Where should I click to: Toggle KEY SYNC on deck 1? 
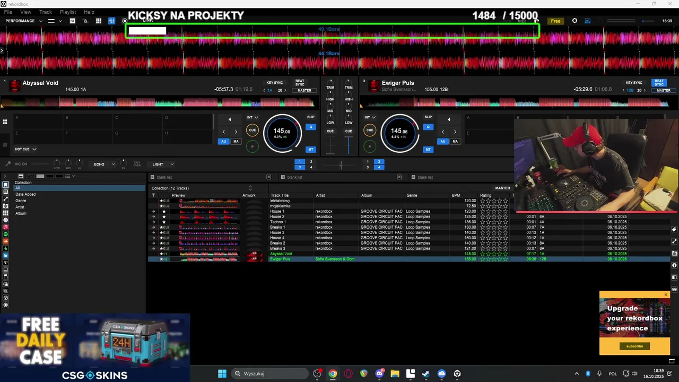(x=275, y=83)
